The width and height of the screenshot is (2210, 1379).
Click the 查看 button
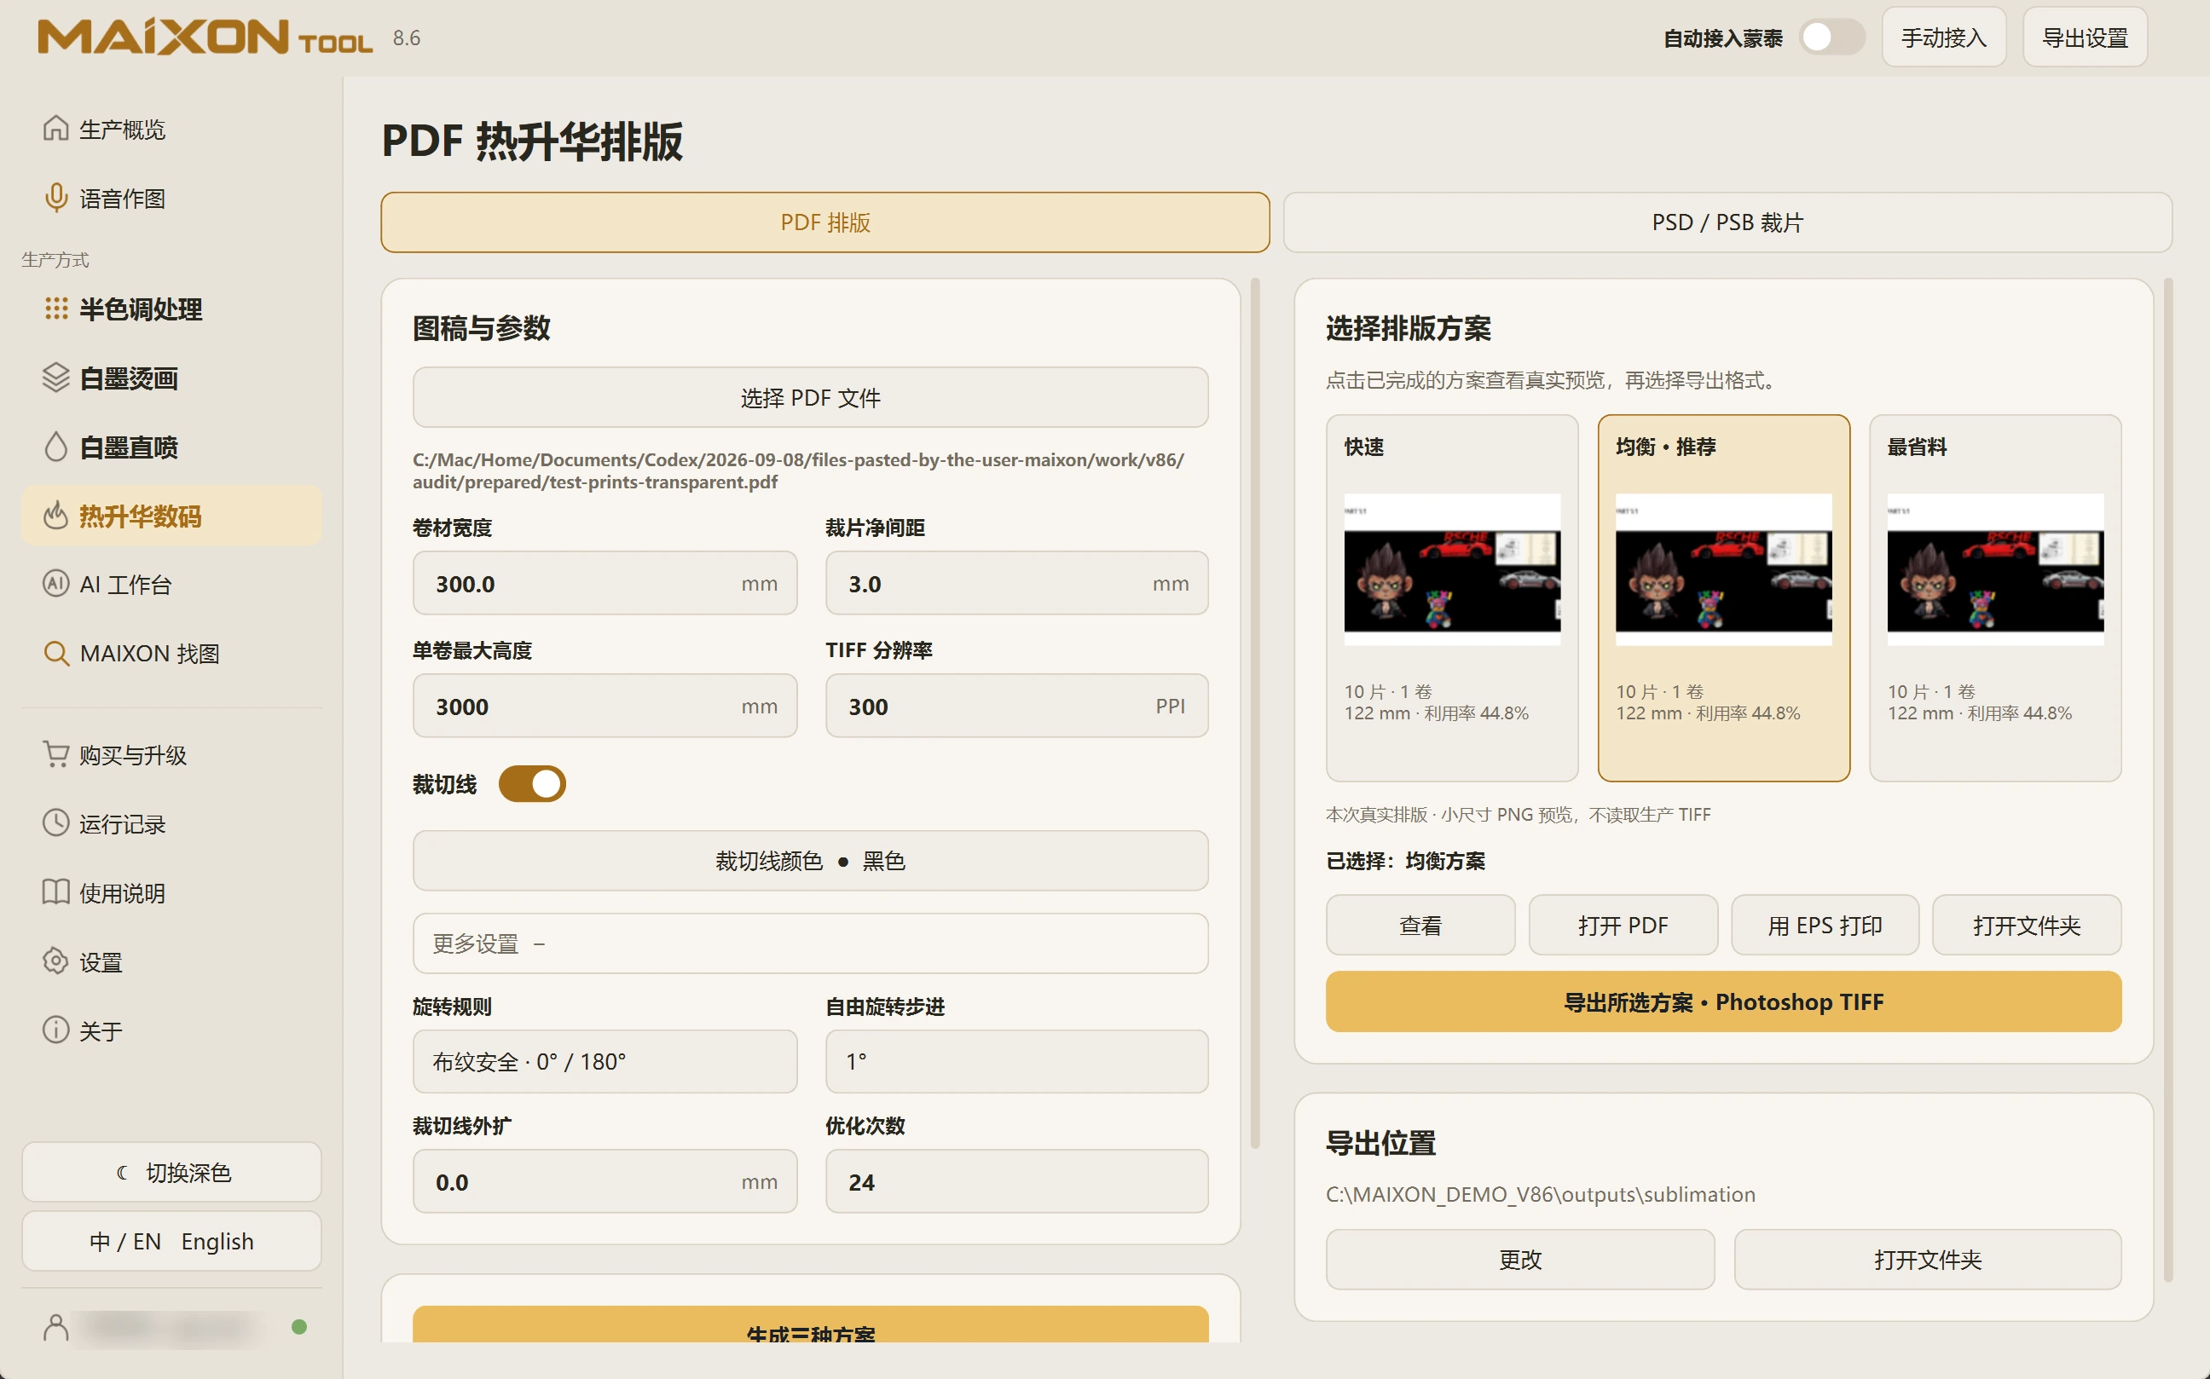1420,925
